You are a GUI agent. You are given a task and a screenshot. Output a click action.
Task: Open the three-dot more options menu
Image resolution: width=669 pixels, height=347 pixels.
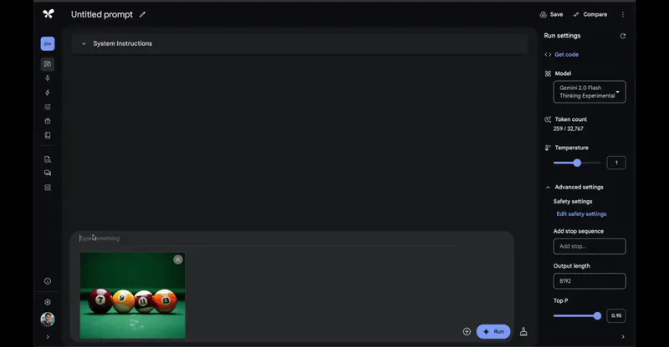pos(622,14)
